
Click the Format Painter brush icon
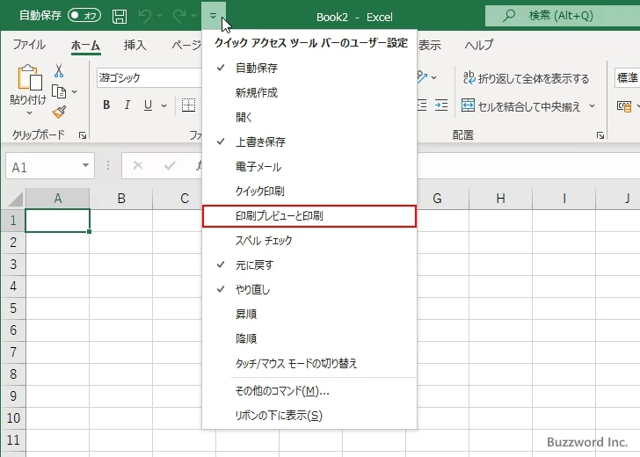pyautogui.click(x=59, y=112)
